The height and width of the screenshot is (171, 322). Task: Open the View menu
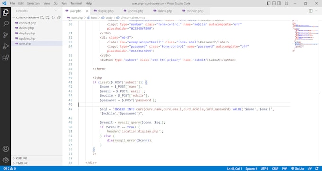(x=46, y=3)
